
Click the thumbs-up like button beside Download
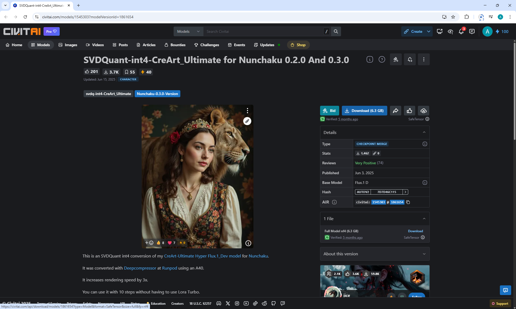(x=409, y=111)
